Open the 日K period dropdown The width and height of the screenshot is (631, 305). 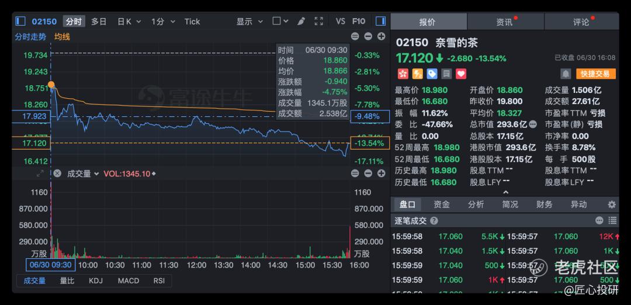pyautogui.click(x=129, y=21)
